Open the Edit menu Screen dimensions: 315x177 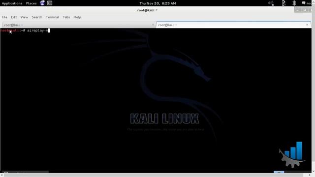14,17
